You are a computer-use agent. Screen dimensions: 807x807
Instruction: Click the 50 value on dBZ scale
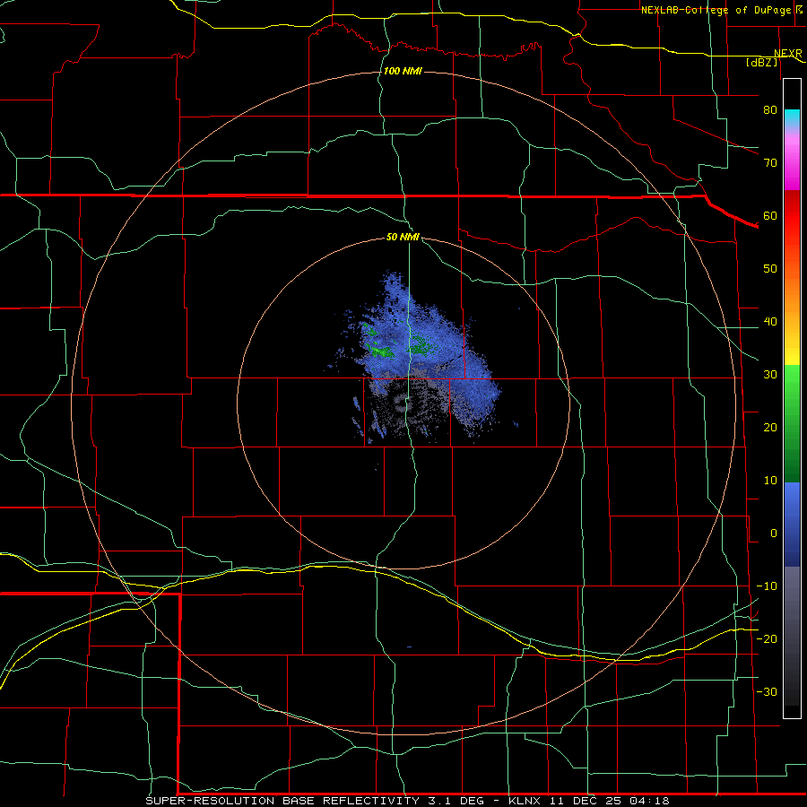pyautogui.click(x=770, y=269)
